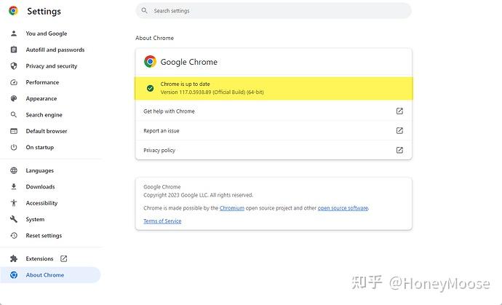Viewport: 502px width, 305px height.
Task: Click external link icon beside Report an issue
Action: [x=399, y=131]
